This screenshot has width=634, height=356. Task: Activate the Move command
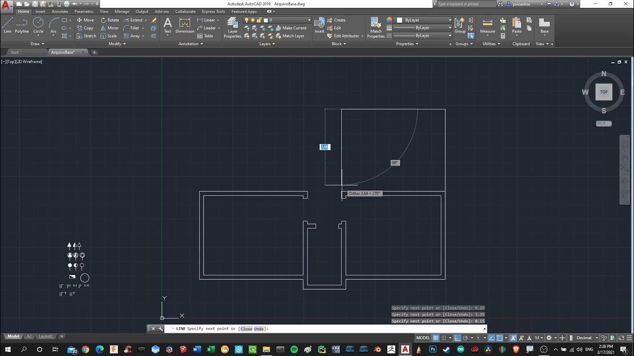pyautogui.click(x=85, y=20)
